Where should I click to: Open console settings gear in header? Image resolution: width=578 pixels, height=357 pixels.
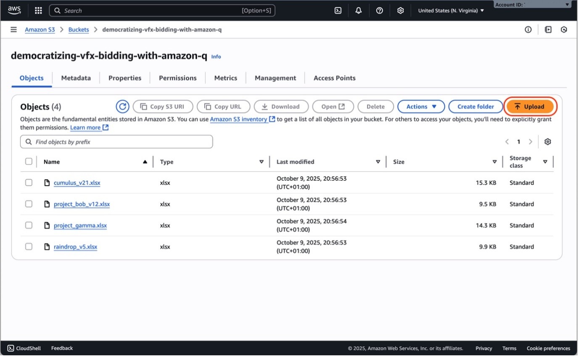click(x=401, y=11)
